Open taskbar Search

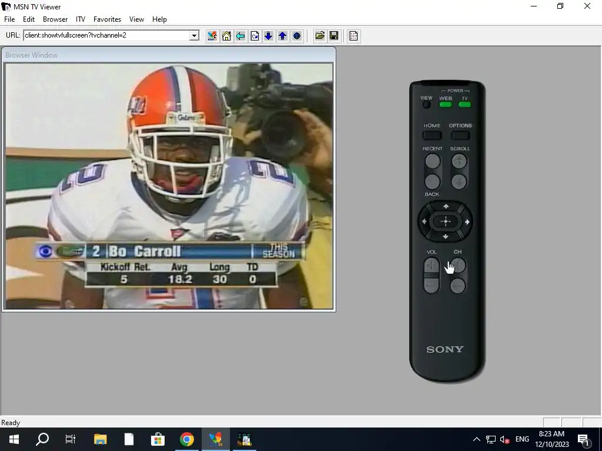(42, 439)
